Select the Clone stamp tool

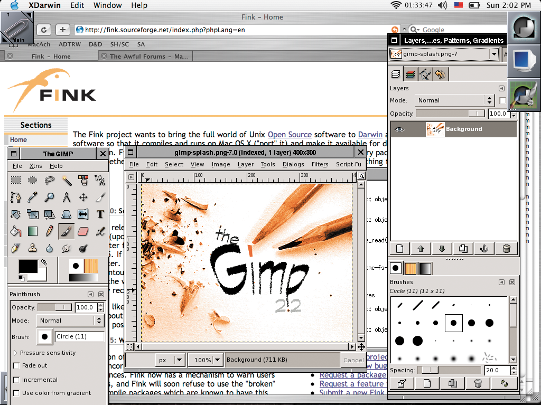coord(32,248)
